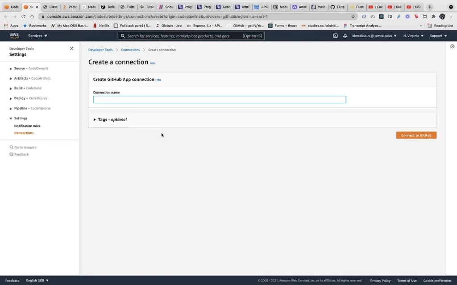Open the notifications bell icon

pyautogui.click(x=345, y=36)
